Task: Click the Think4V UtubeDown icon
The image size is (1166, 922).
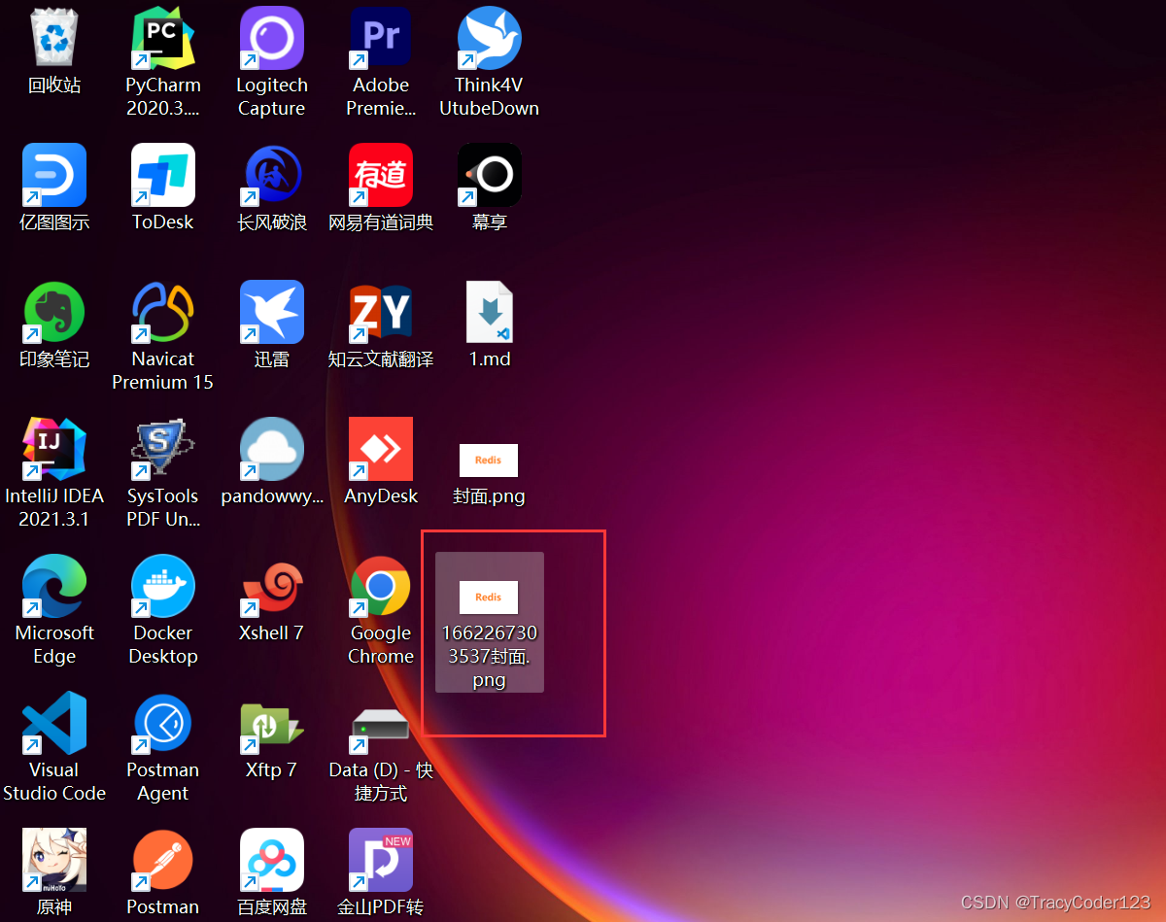Action: click(490, 39)
